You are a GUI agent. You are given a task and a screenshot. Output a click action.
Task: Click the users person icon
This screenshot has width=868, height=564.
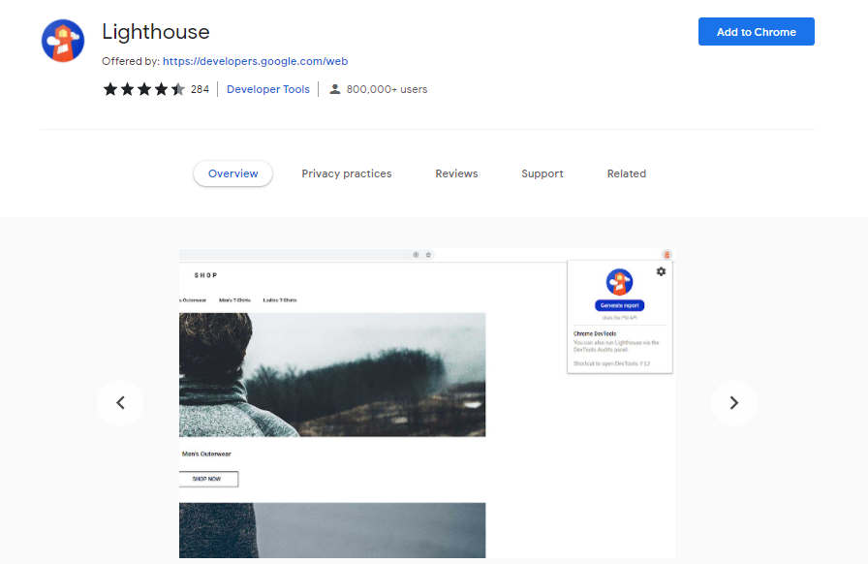click(335, 89)
